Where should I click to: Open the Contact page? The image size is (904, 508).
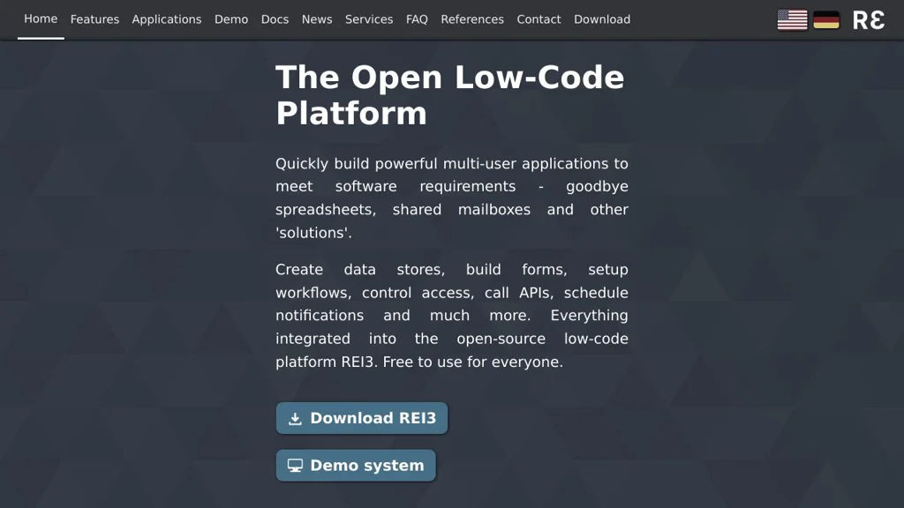pos(539,19)
